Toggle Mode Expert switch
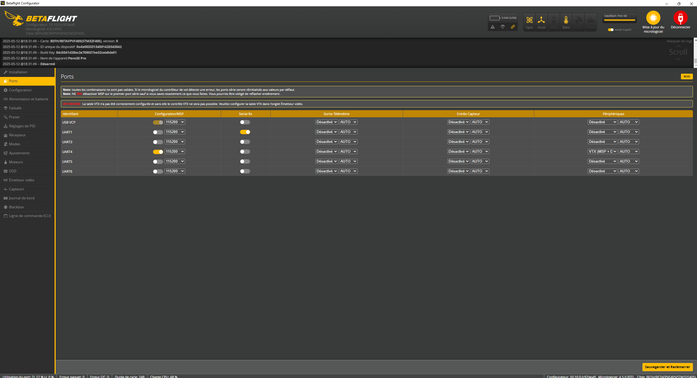Image resolution: width=697 pixels, height=378 pixels. tap(611, 30)
